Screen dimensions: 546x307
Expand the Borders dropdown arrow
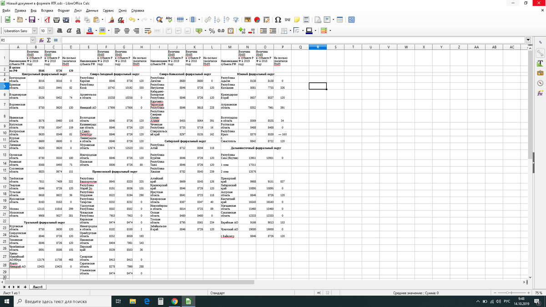pos(290,31)
